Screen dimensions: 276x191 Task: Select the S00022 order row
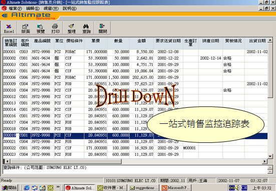(x=135, y=148)
